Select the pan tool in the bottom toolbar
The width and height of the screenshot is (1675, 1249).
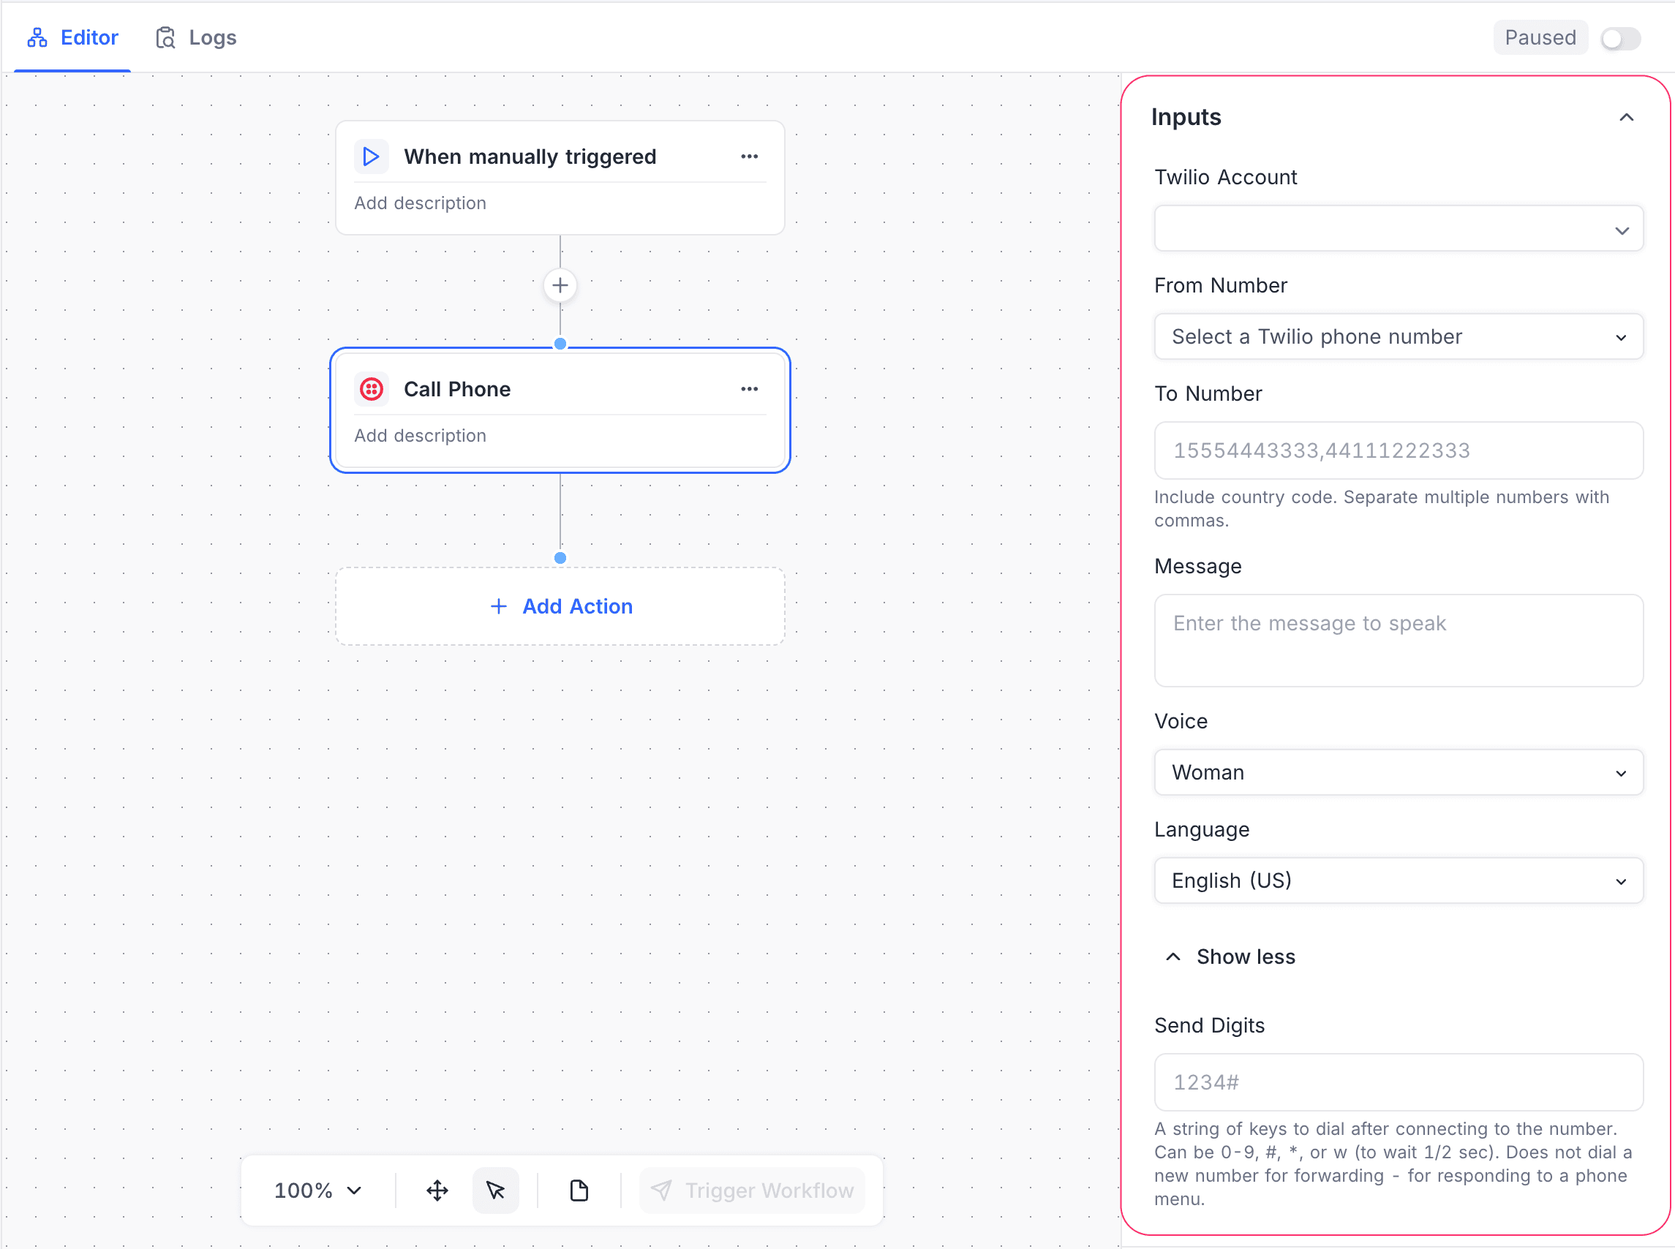click(437, 1189)
